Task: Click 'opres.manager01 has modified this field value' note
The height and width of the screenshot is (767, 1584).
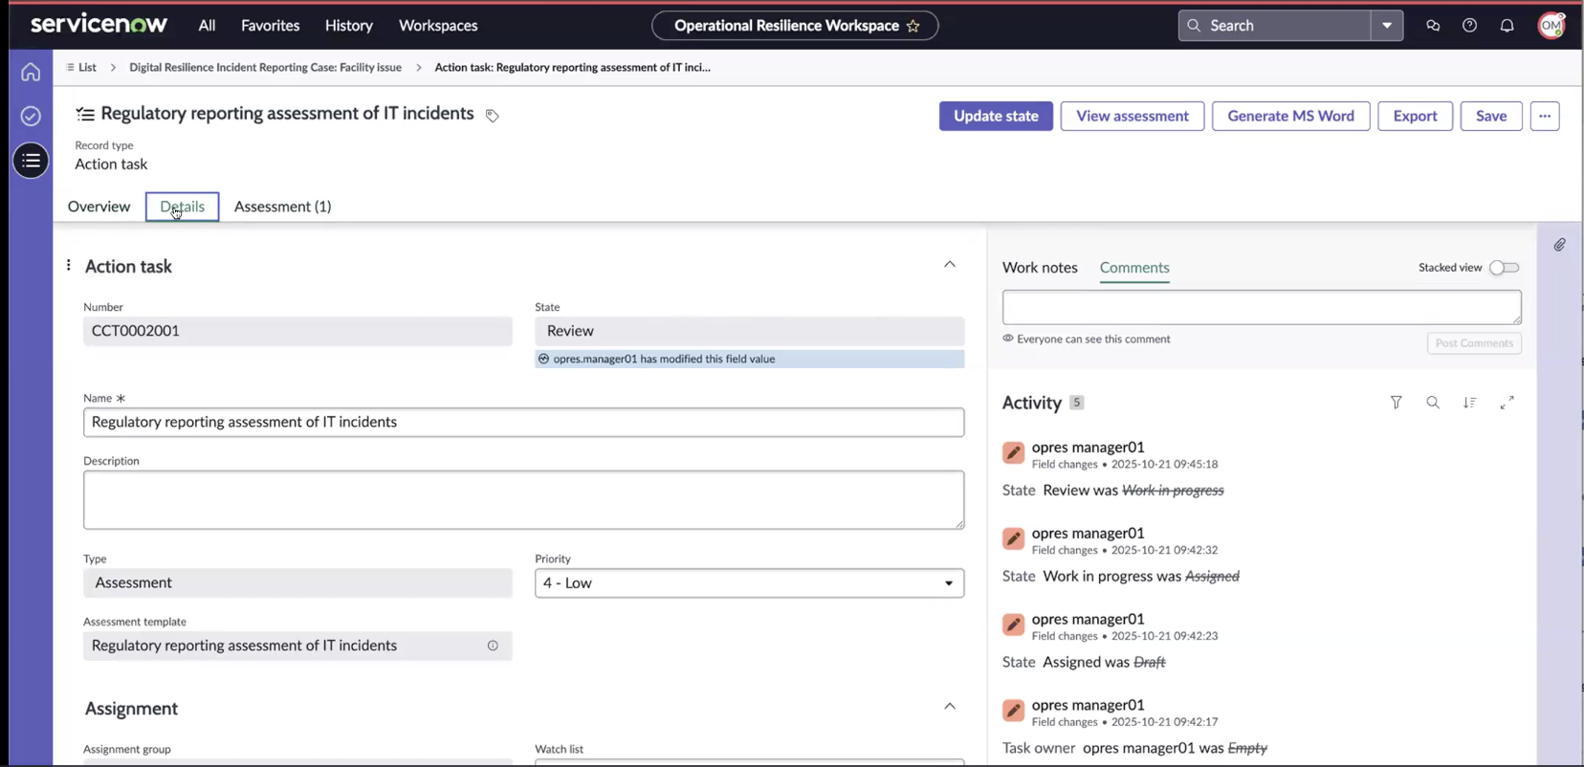Action: pos(749,360)
